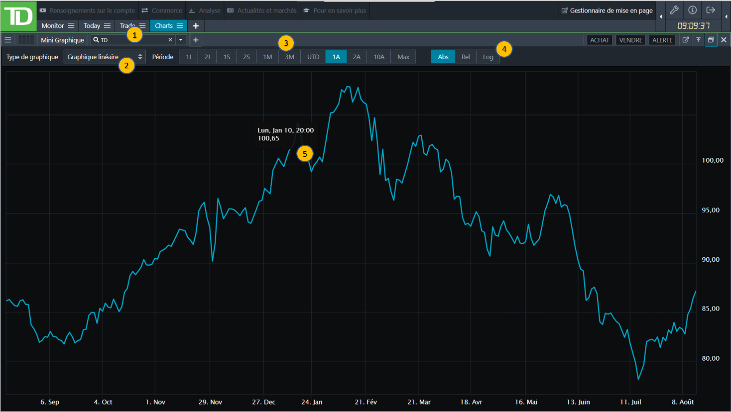Pop out the chart widget to a new window
The image size is (732, 412).
pyautogui.click(x=686, y=40)
